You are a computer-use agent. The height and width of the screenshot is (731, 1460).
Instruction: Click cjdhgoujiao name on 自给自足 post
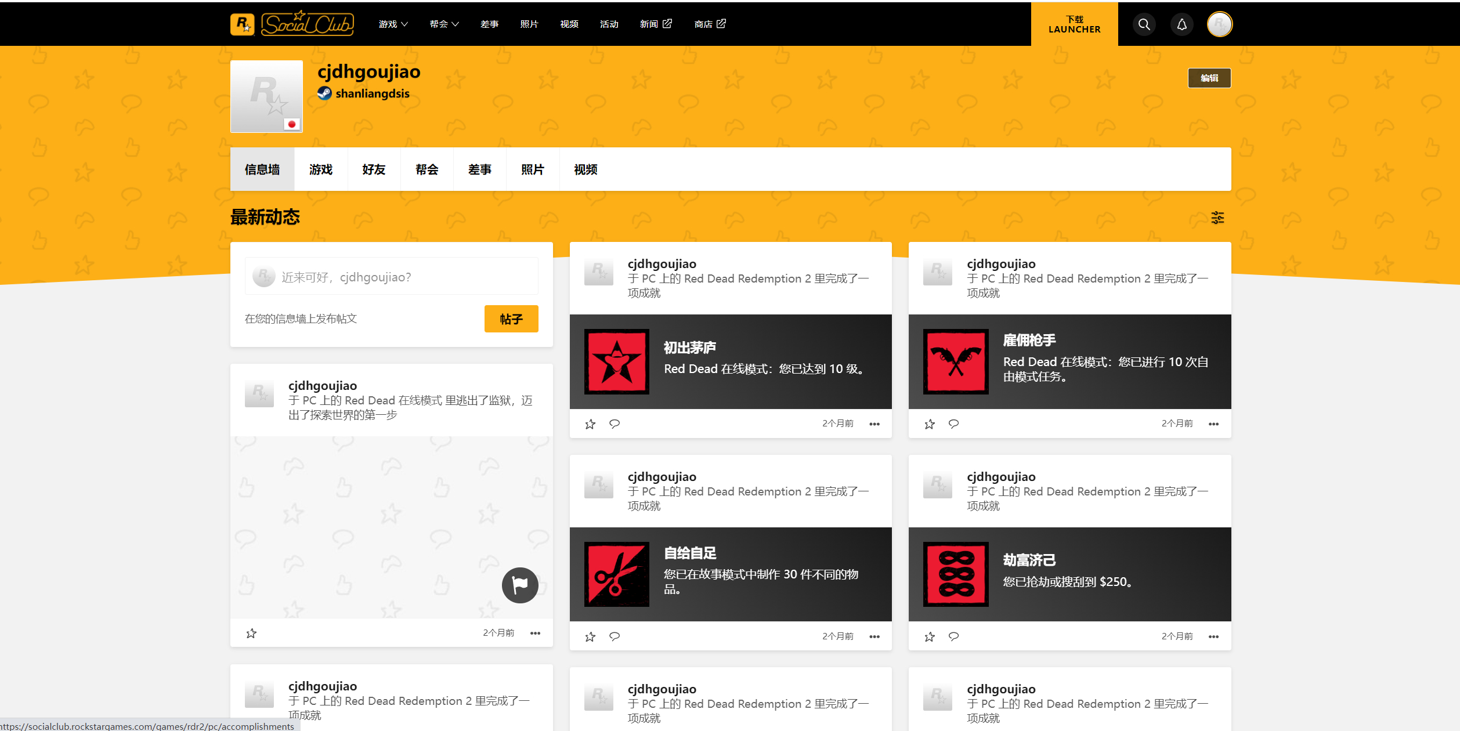point(662,476)
